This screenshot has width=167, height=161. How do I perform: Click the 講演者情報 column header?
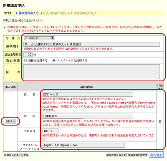(x=87, y=87)
